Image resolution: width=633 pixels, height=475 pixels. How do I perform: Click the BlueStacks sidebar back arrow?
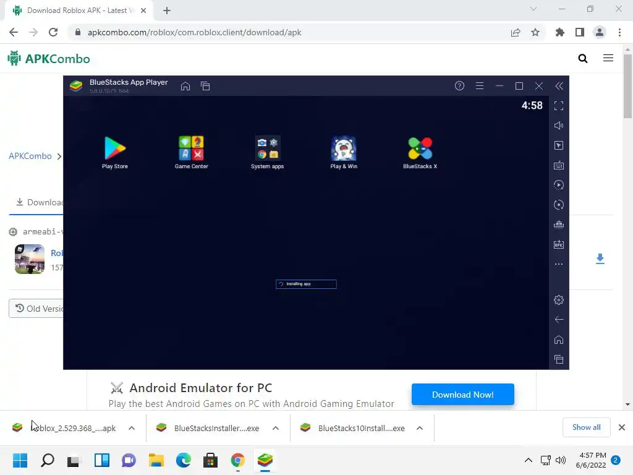(559, 320)
